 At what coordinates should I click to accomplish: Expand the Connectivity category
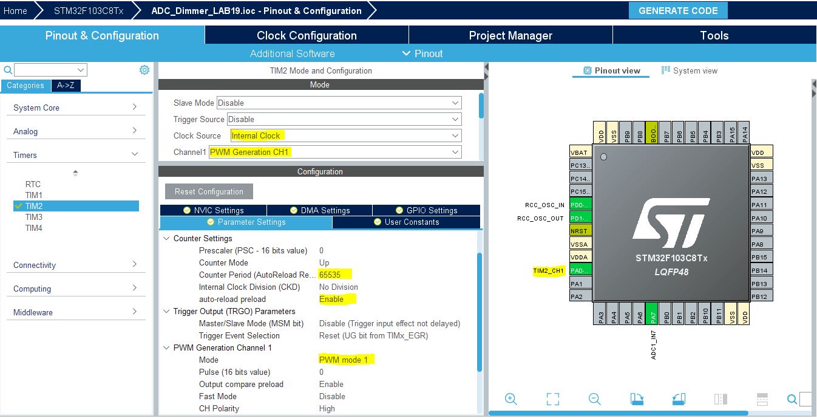(76, 265)
